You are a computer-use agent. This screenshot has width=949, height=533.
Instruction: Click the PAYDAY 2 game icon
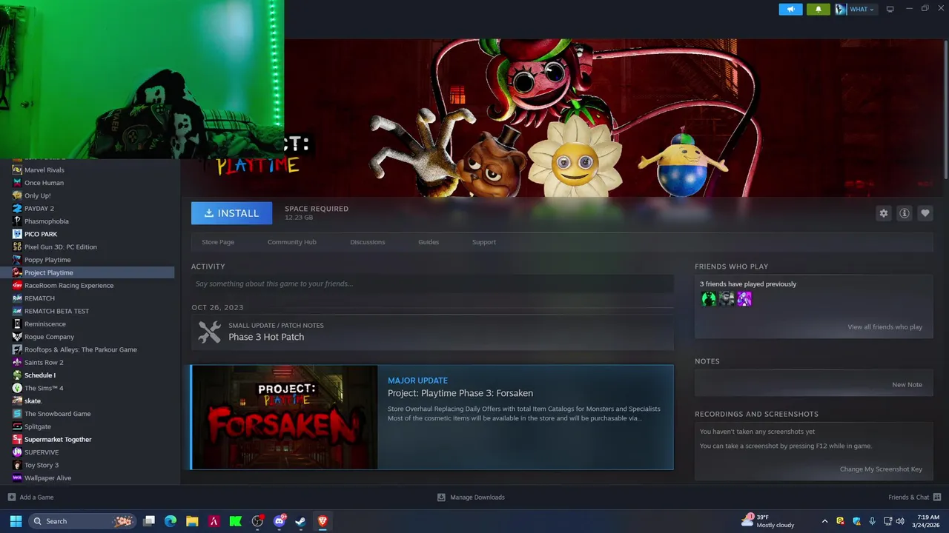coord(17,209)
